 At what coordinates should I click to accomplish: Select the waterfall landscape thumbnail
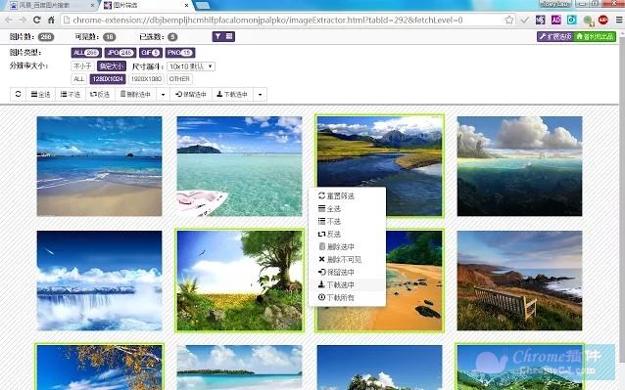pos(99,281)
